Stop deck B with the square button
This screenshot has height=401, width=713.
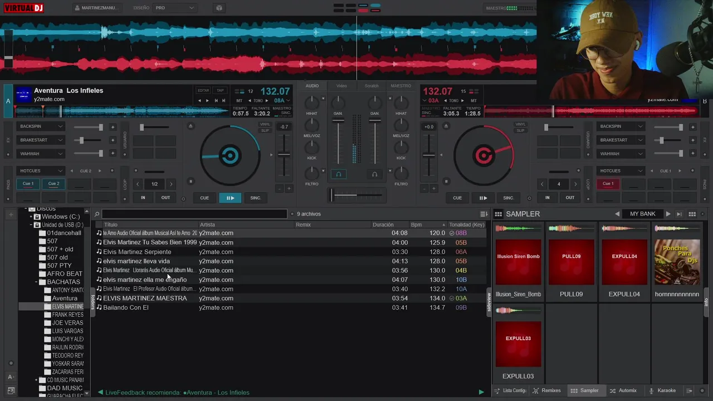pyautogui.click(x=446, y=181)
